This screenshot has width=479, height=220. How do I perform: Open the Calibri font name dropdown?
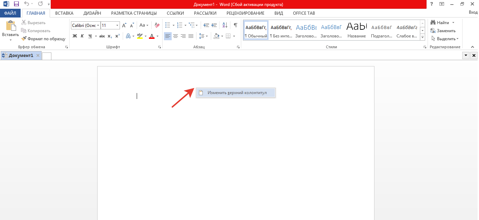[98, 26]
